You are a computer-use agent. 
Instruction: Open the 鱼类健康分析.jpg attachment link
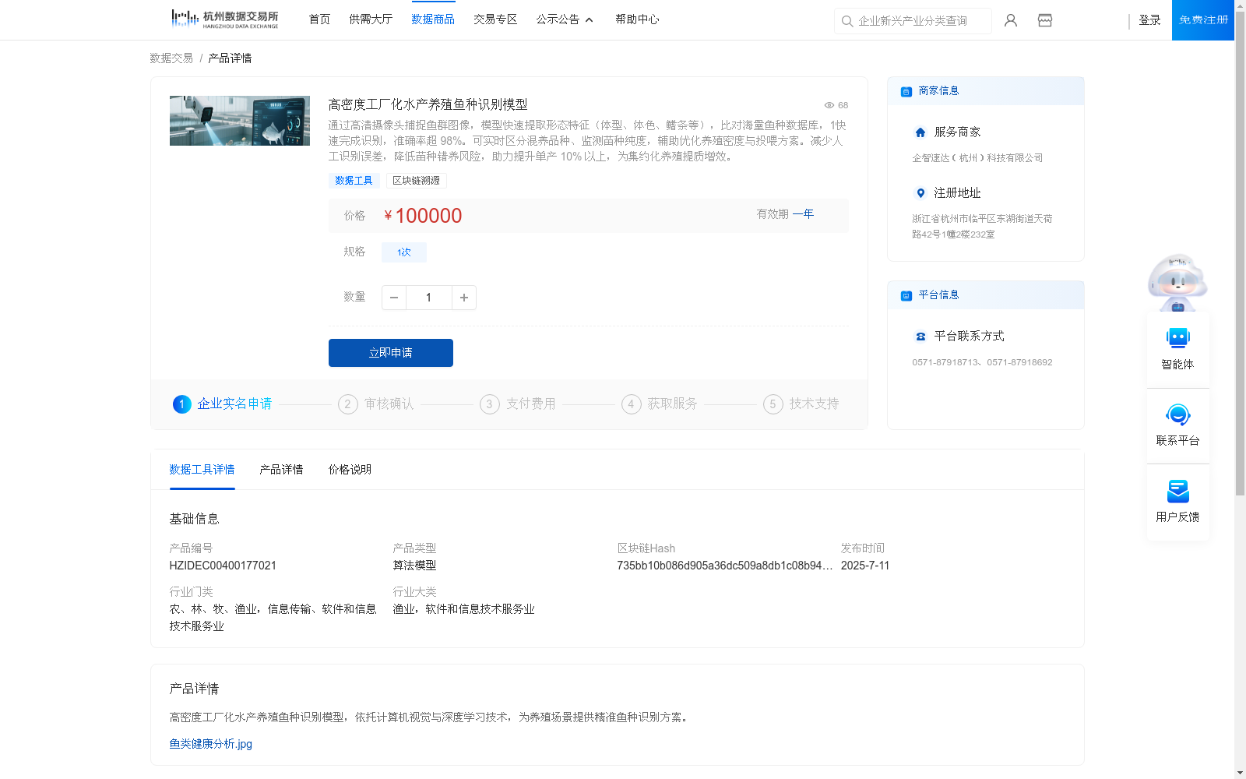point(211,744)
